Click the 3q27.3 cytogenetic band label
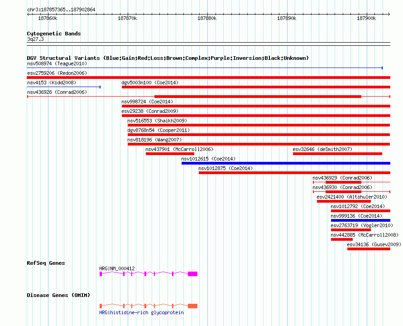 (x=35, y=39)
